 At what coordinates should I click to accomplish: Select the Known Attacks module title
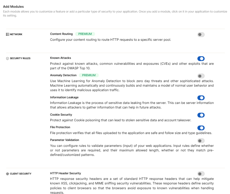pyautogui.click(x=60, y=58)
